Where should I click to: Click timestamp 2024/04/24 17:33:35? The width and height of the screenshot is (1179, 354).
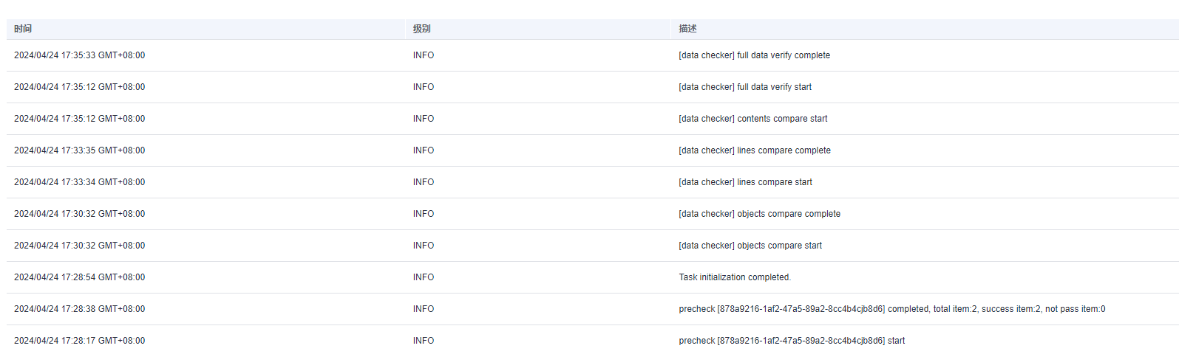(x=79, y=150)
